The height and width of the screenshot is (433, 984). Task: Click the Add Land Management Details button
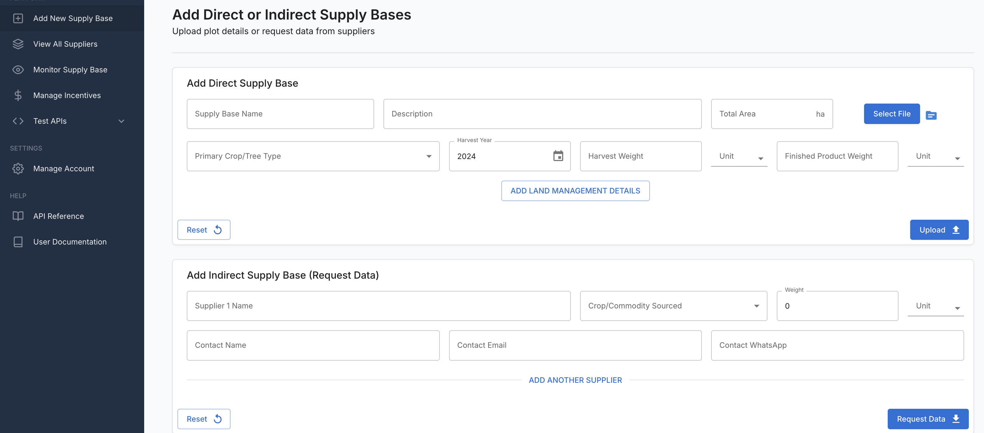575,191
